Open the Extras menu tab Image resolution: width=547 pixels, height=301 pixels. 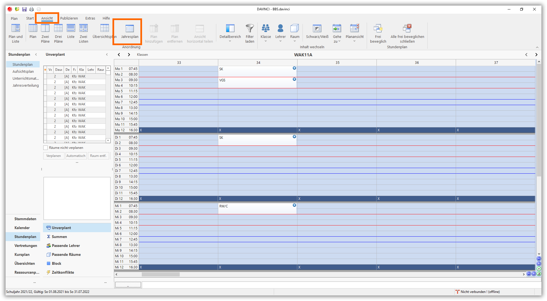pos(90,18)
